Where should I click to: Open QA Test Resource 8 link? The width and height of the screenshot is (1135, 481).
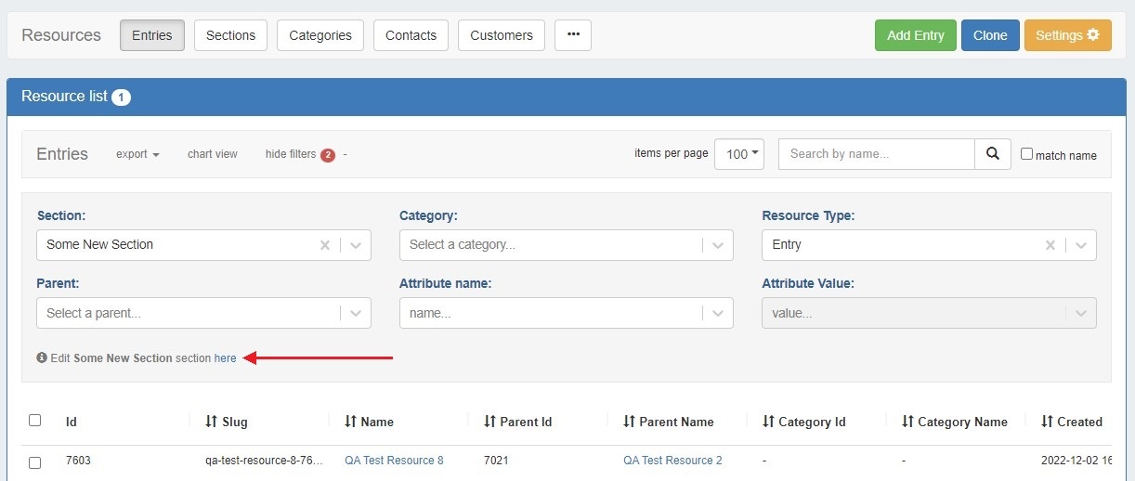pos(394,461)
